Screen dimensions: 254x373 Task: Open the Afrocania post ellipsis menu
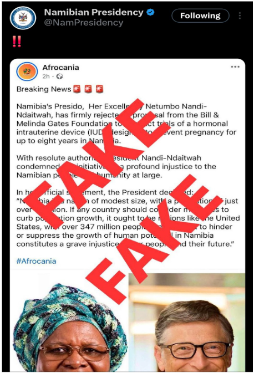click(235, 67)
